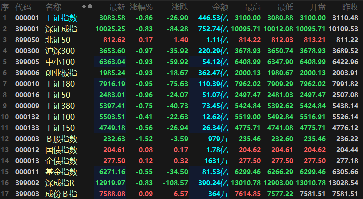Click code 000133
Screen dimensions: 363x199
(x=27, y=128)
